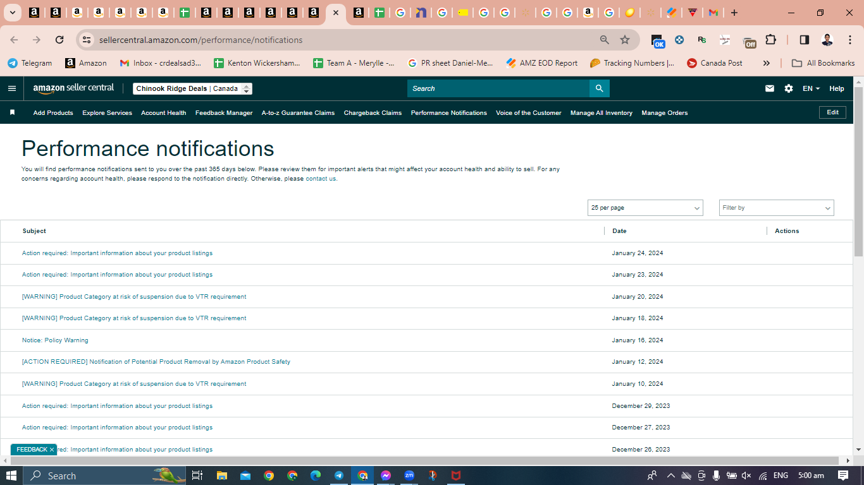
Task: Open Microsoft Edge from the taskbar
Action: click(x=316, y=476)
